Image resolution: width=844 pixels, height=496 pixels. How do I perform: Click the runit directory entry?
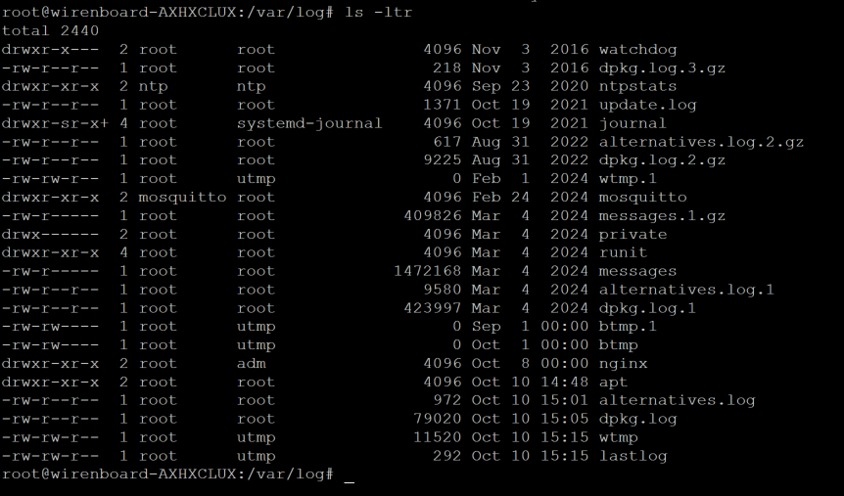623,252
